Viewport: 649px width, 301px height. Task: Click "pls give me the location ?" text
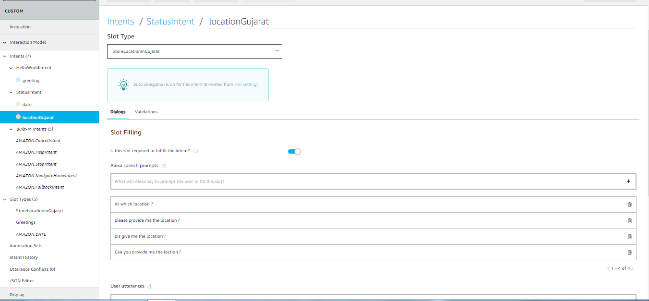coord(140,236)
